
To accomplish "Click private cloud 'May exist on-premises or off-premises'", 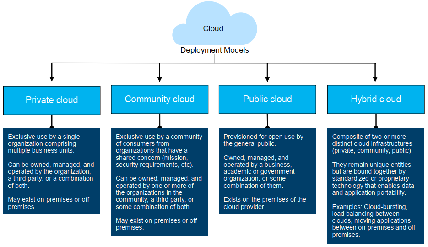I will 49,203.
